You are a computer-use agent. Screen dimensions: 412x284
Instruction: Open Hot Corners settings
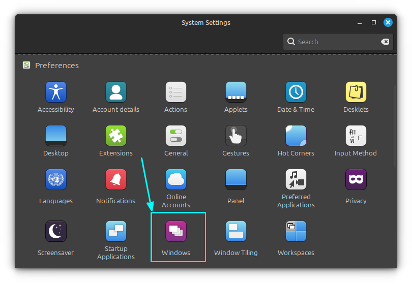coord(296,136)
